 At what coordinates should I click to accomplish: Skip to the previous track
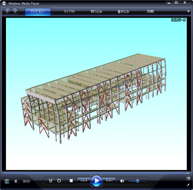click(x=84, y=181)
